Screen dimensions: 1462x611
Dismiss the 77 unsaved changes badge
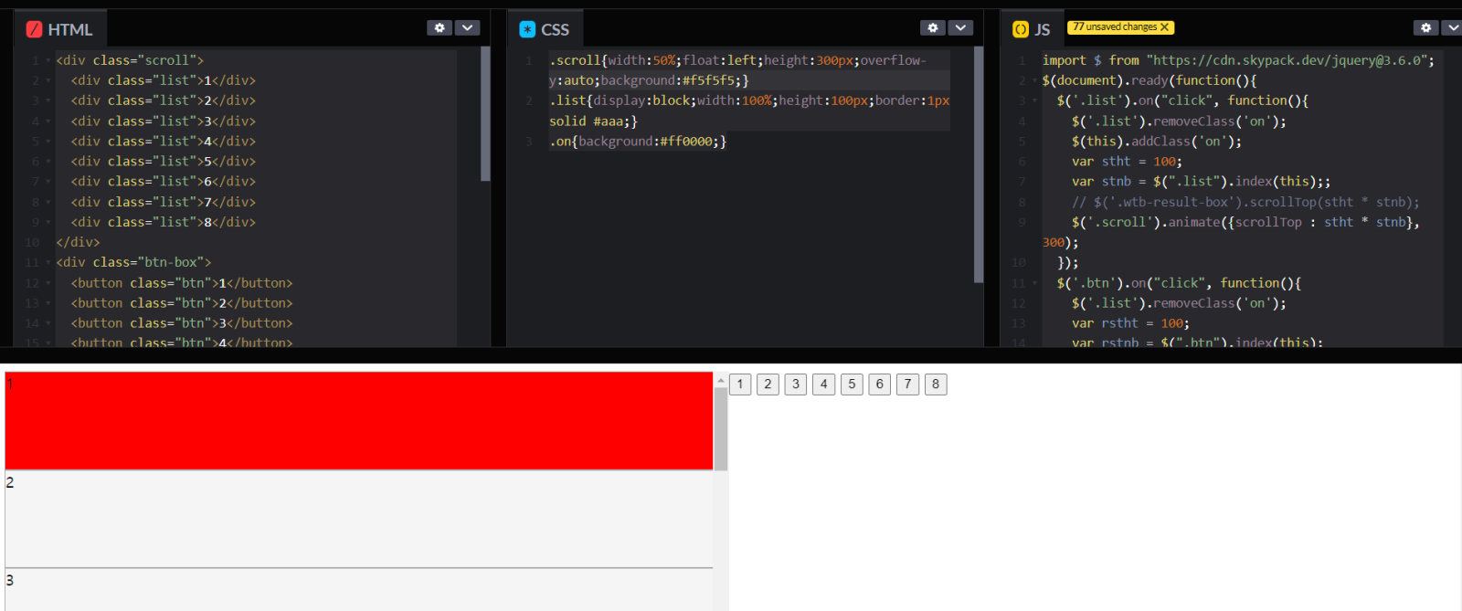click(1164, 27)
